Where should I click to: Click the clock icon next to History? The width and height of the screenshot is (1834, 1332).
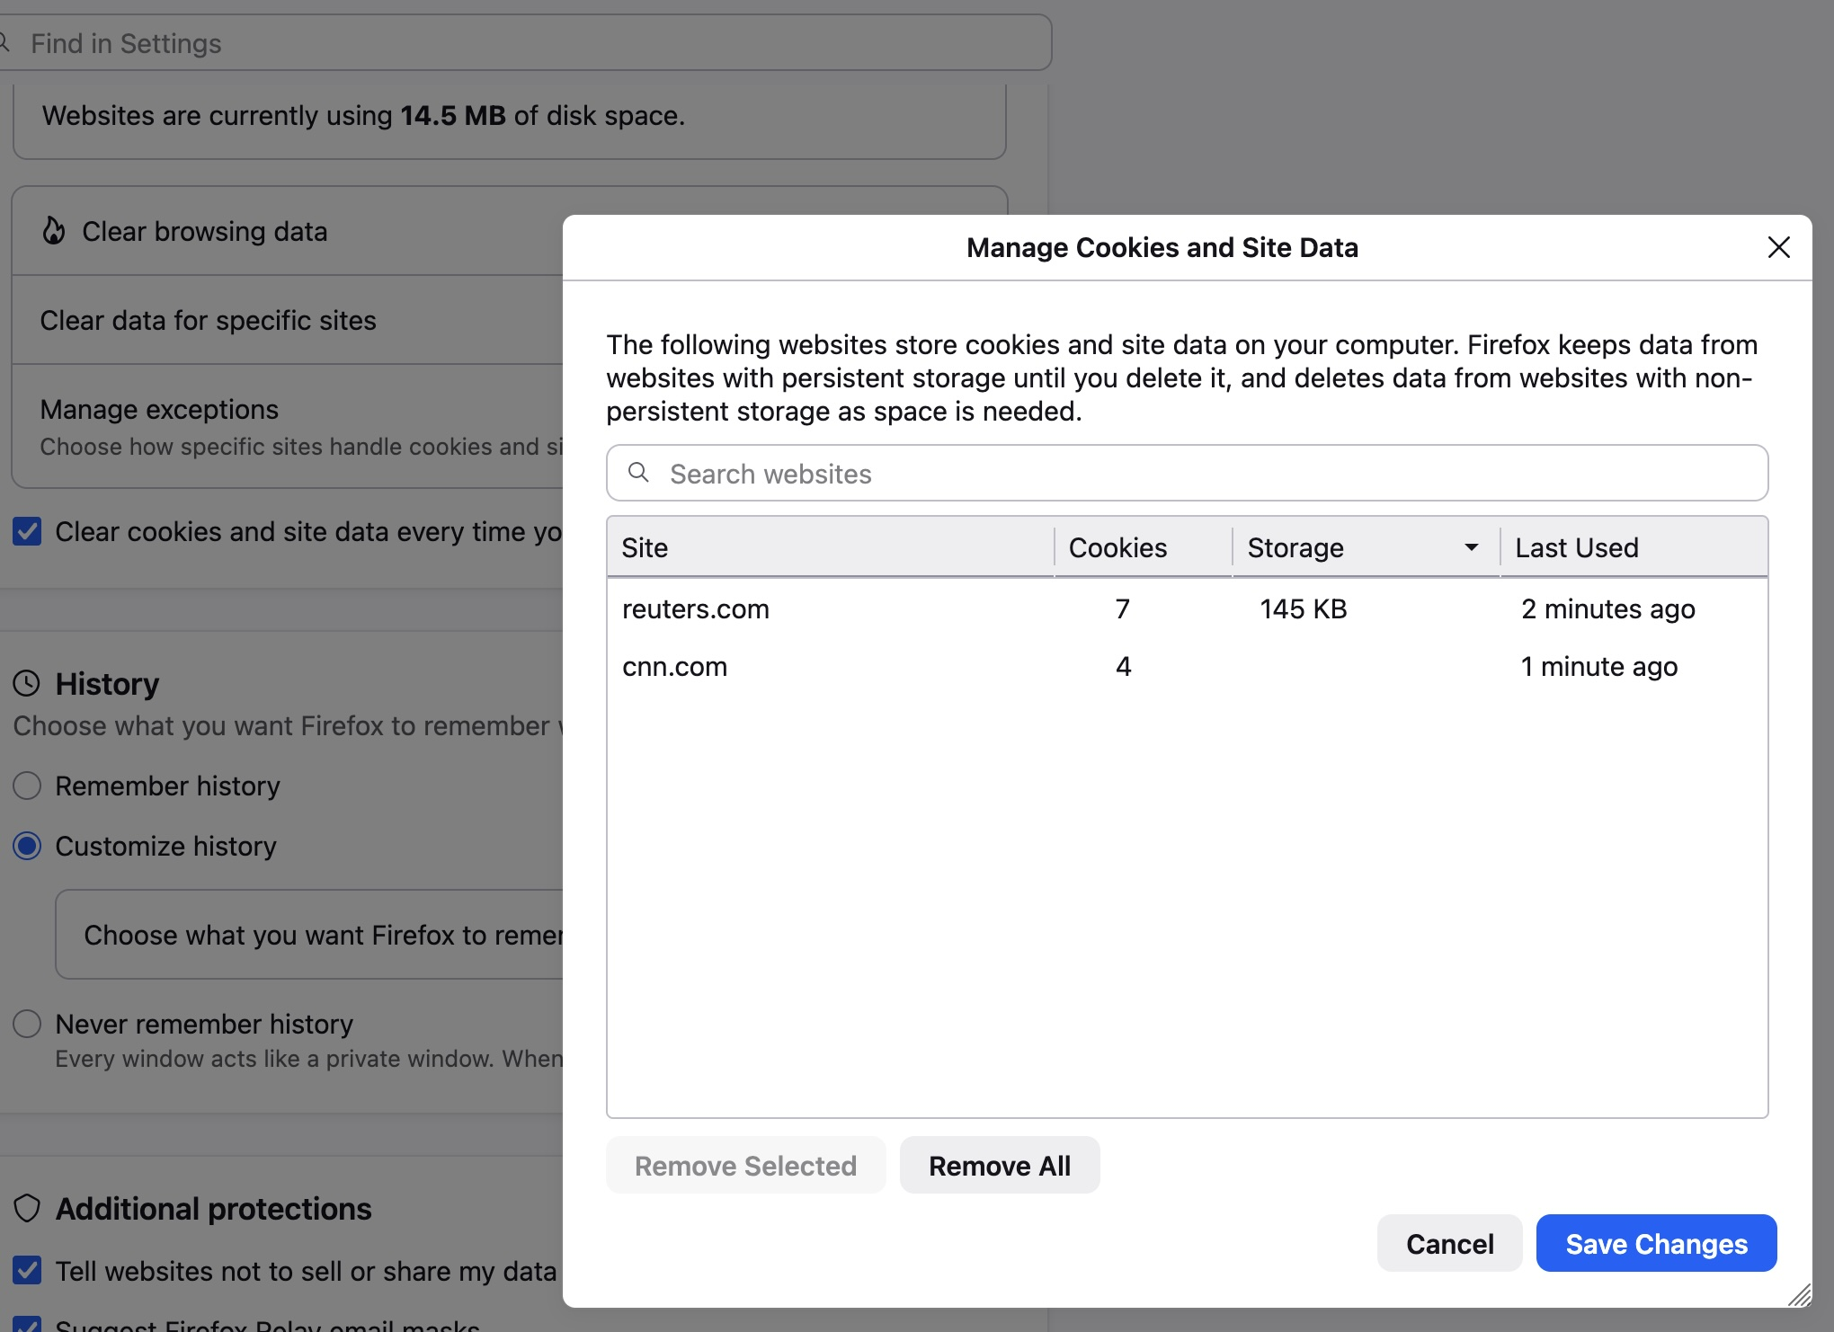(x=27, y=684)
